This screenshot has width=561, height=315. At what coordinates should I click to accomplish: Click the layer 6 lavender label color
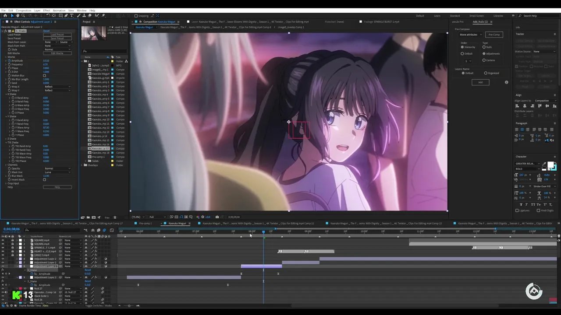click(20, 259)
